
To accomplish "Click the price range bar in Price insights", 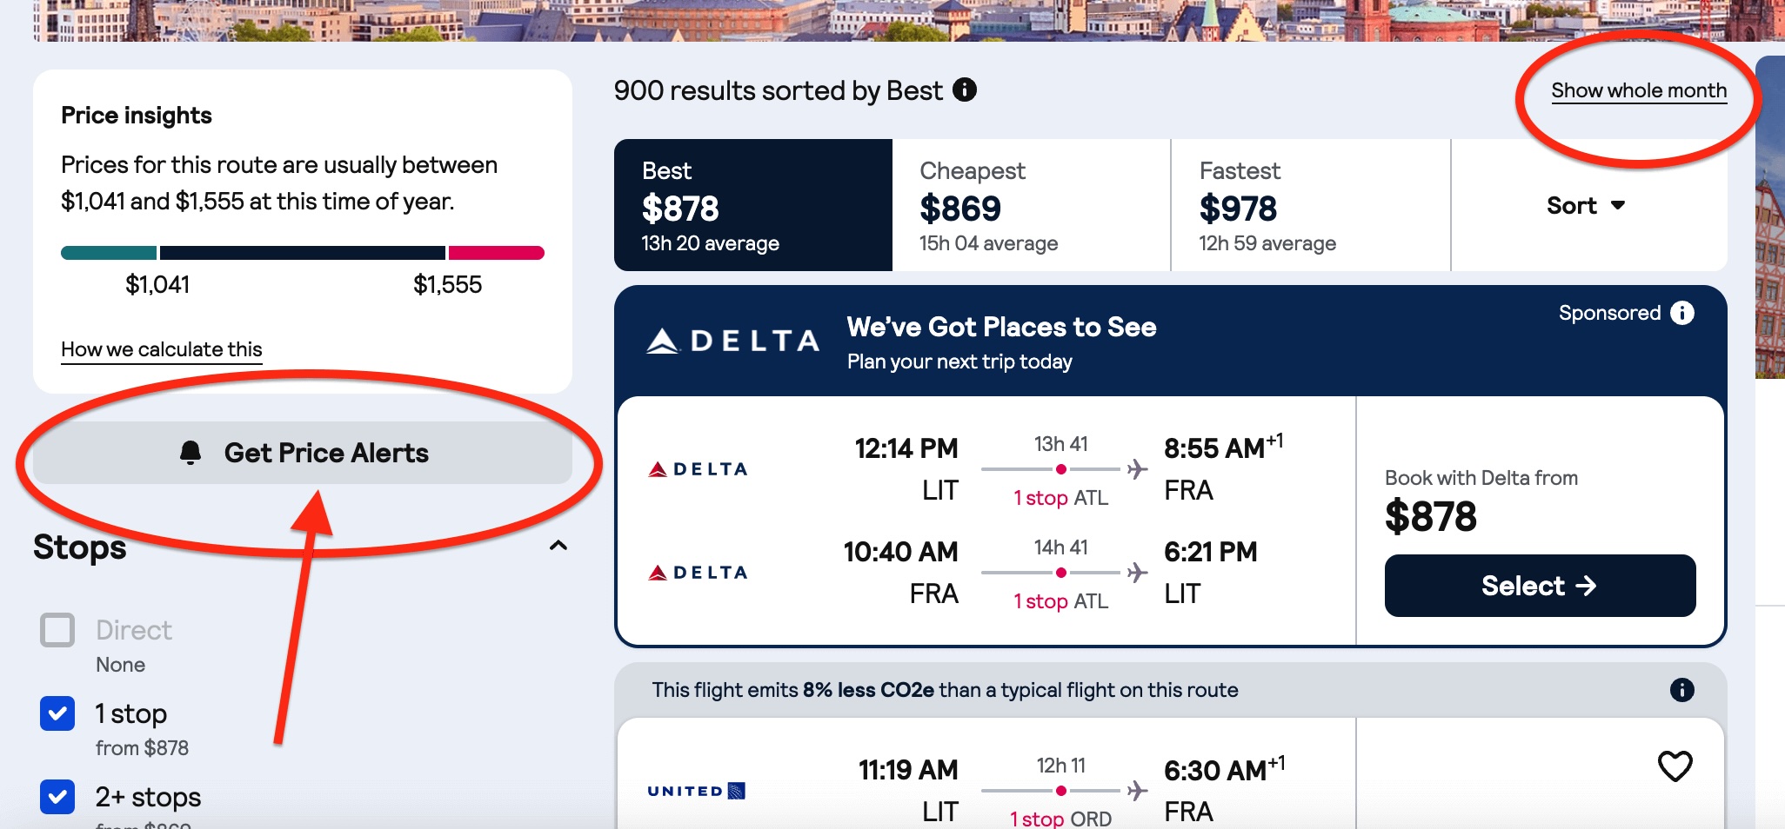I will tap(302, 252).
